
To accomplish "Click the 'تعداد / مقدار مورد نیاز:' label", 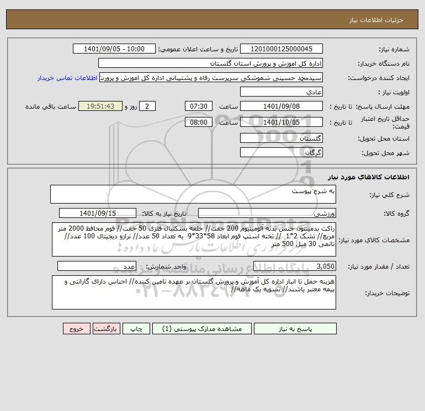I will click(x=379, y=267).
